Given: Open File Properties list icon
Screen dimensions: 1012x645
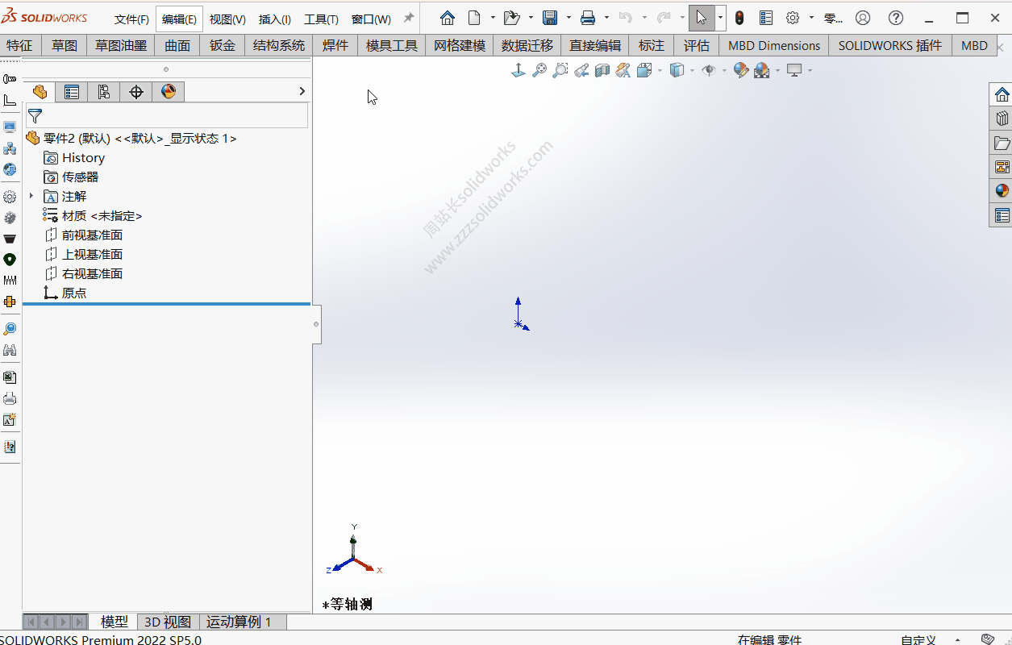Looking at the screenshot, I should coord(766,18).
